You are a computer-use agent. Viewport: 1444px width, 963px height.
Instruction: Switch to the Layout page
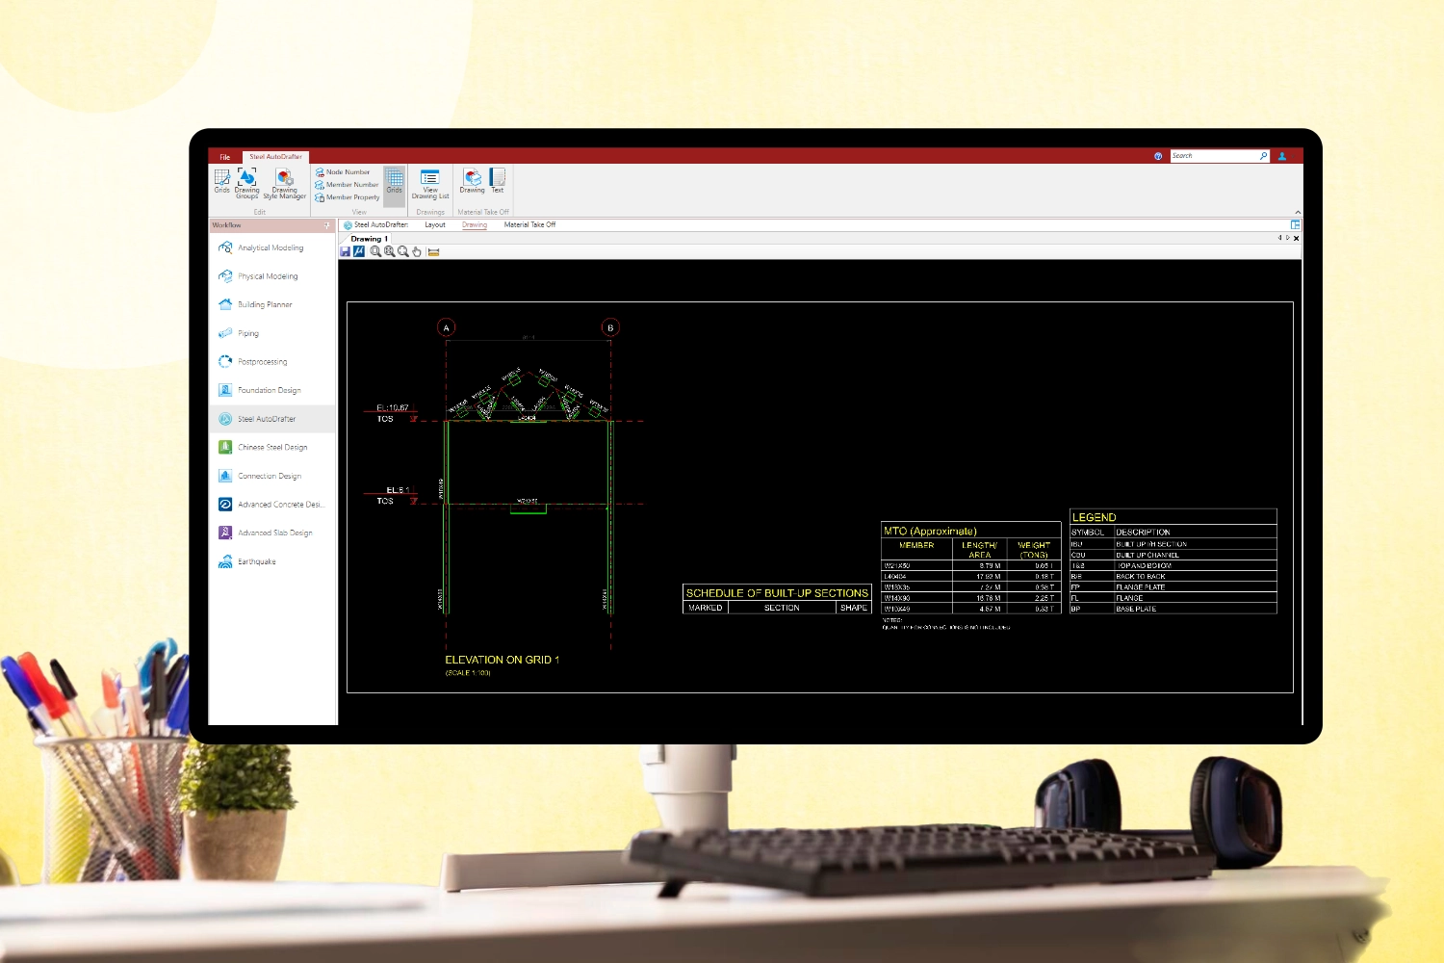pos(435,225)
